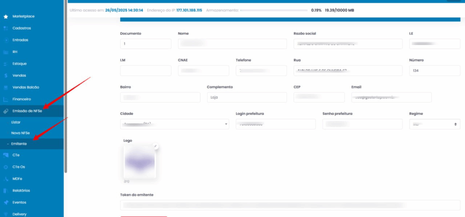Open the Cadastros menu
The height and width of the screenshot is (217, 465).
[x=22, y=28]
